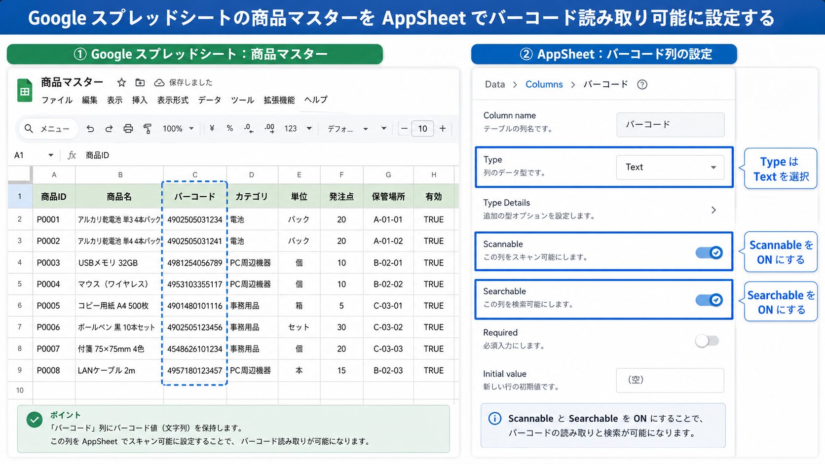Screen dimensions: 825x464
Task: Select the cell LANケーブル 2m
Action: pos(119,370)
